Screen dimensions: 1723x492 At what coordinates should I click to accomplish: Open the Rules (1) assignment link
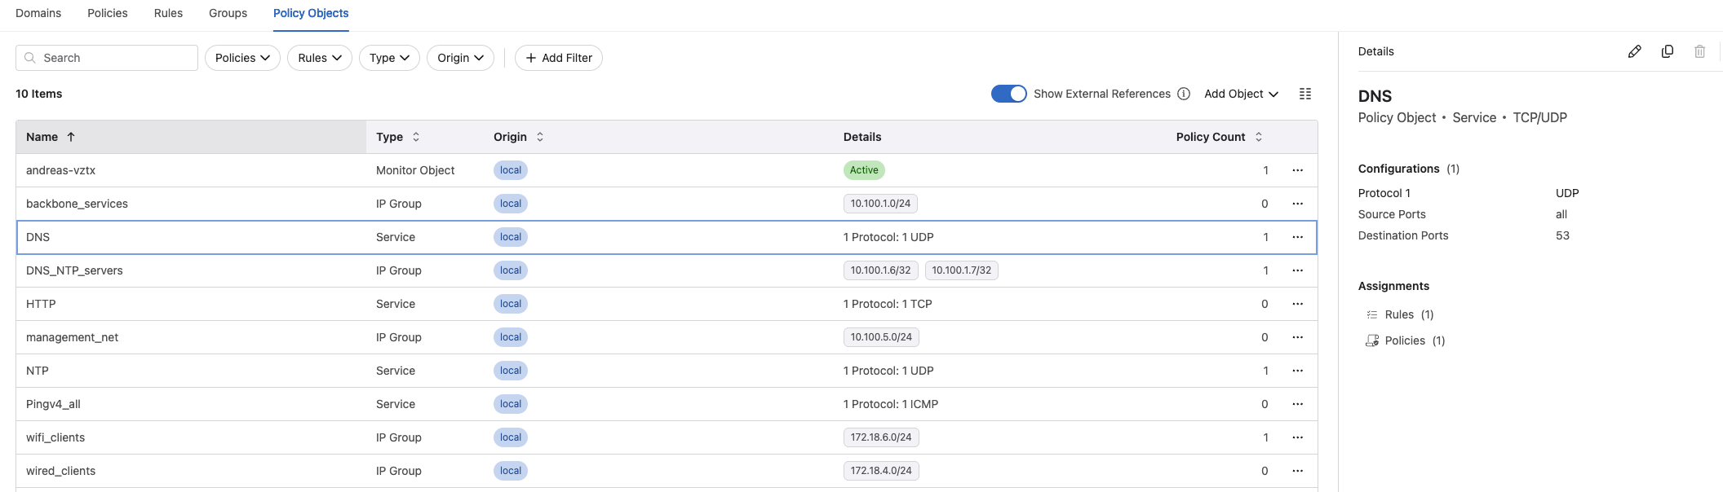1408,314
